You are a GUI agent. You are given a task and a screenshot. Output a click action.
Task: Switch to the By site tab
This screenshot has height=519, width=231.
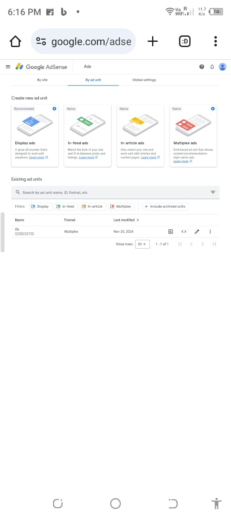pos(42,80)
